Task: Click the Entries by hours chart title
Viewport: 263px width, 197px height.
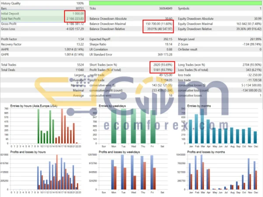Action: (34, 106)
